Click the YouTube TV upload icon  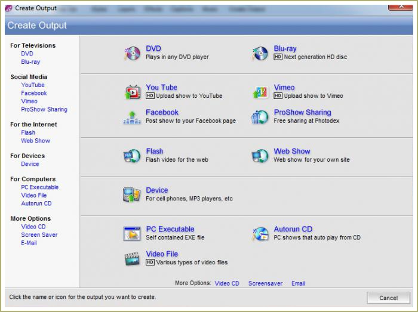[x=132, y=92]
